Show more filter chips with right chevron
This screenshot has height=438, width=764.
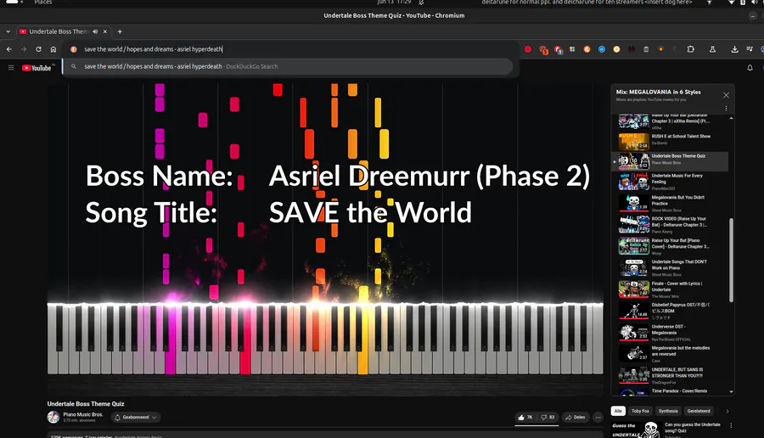coord(727,411)
